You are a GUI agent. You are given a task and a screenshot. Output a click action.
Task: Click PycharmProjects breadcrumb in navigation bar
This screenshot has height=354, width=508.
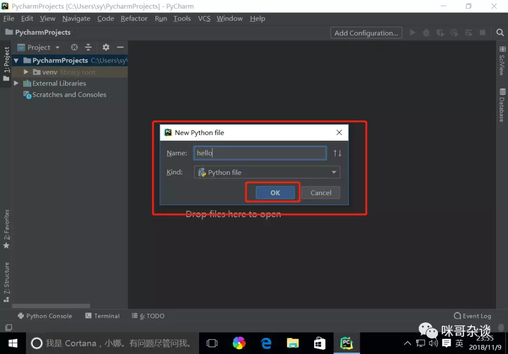click(38, 32)
